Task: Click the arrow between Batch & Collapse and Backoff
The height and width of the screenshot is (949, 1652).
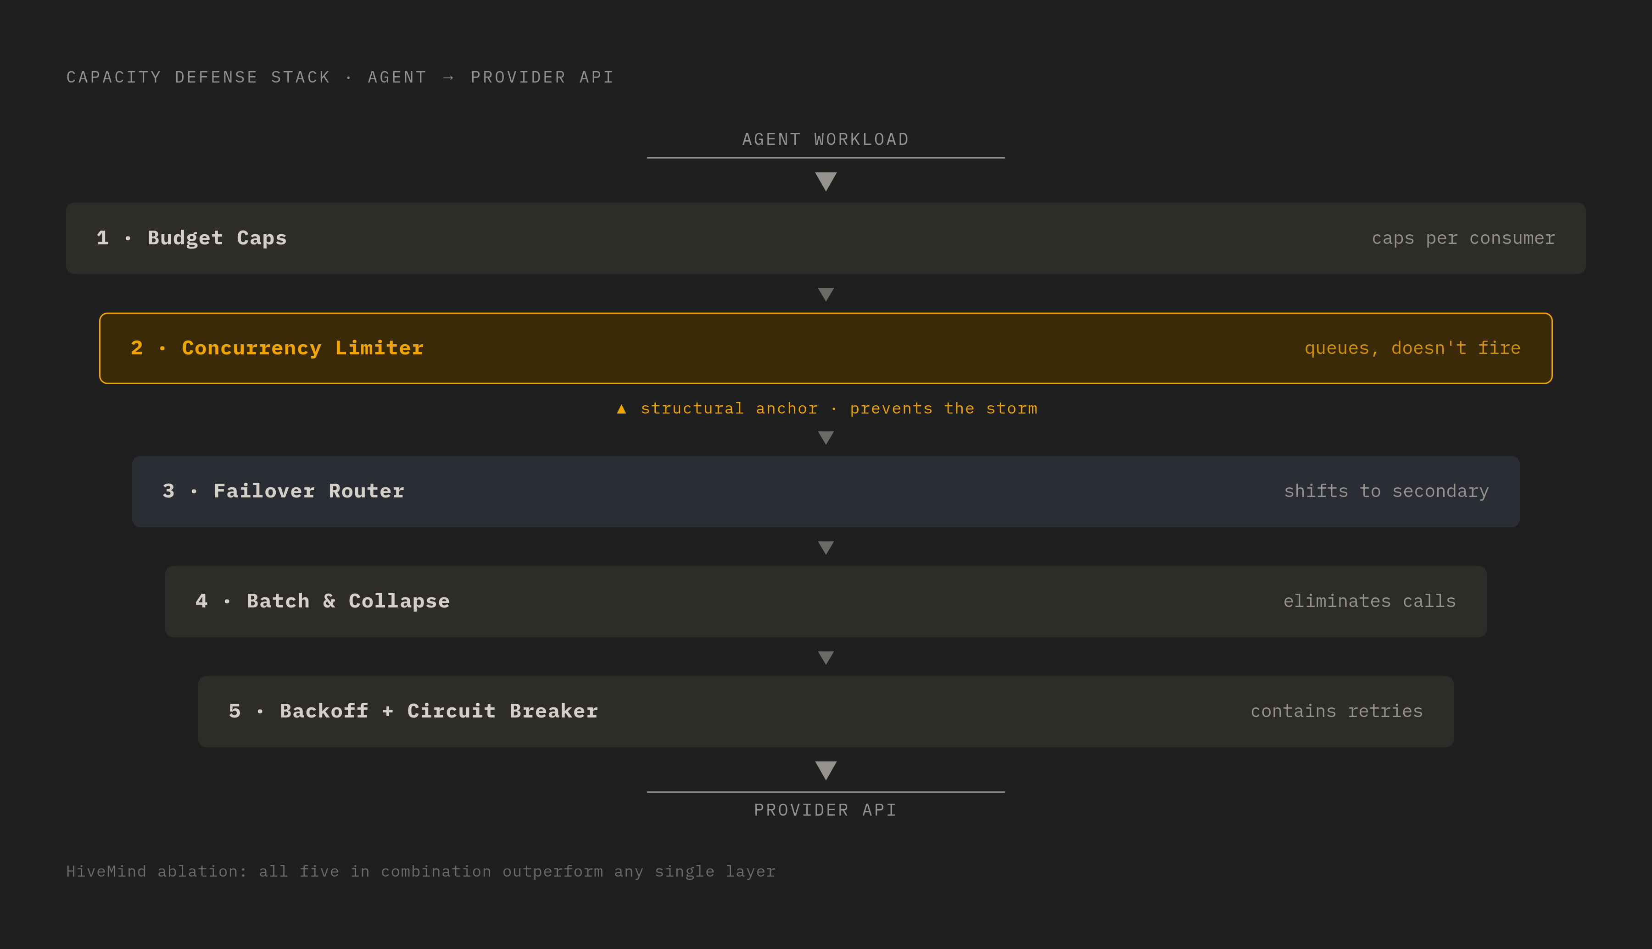Action: (x=826, y=657)
